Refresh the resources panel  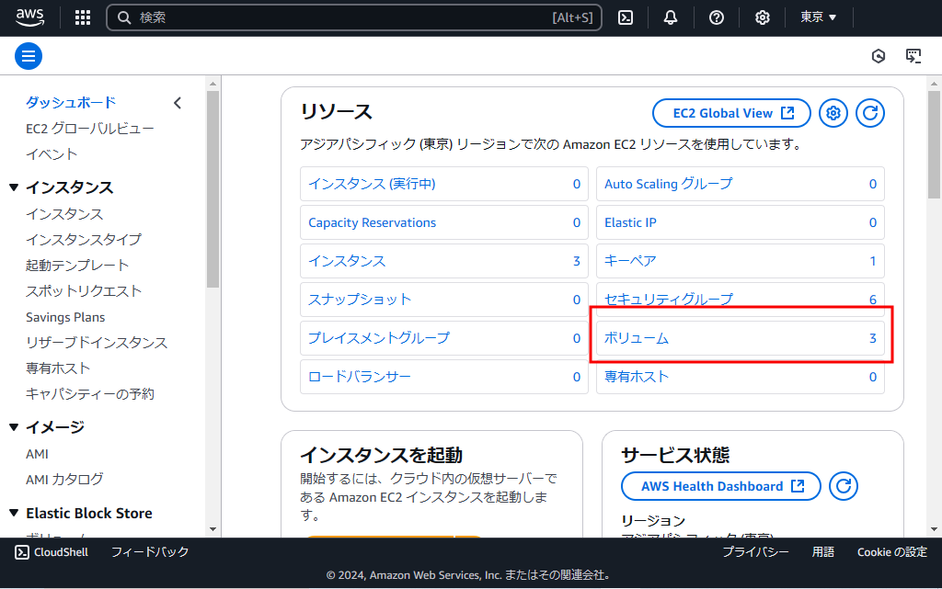tap(870, 113)
